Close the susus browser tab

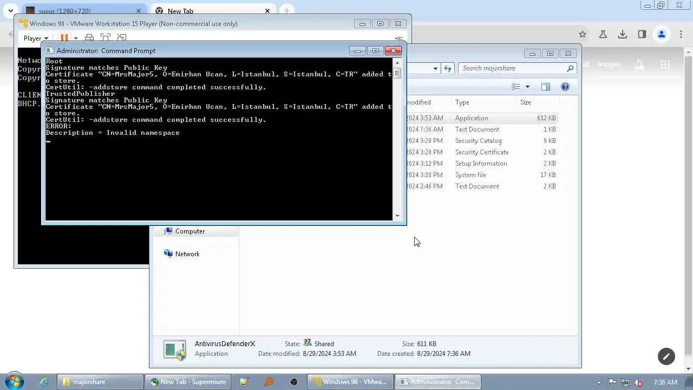(139, 11)
